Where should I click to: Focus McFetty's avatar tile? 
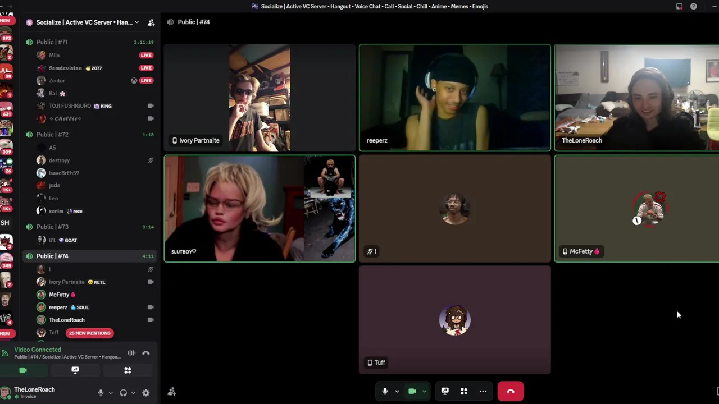pyautogui.click(x=636, y=209)
